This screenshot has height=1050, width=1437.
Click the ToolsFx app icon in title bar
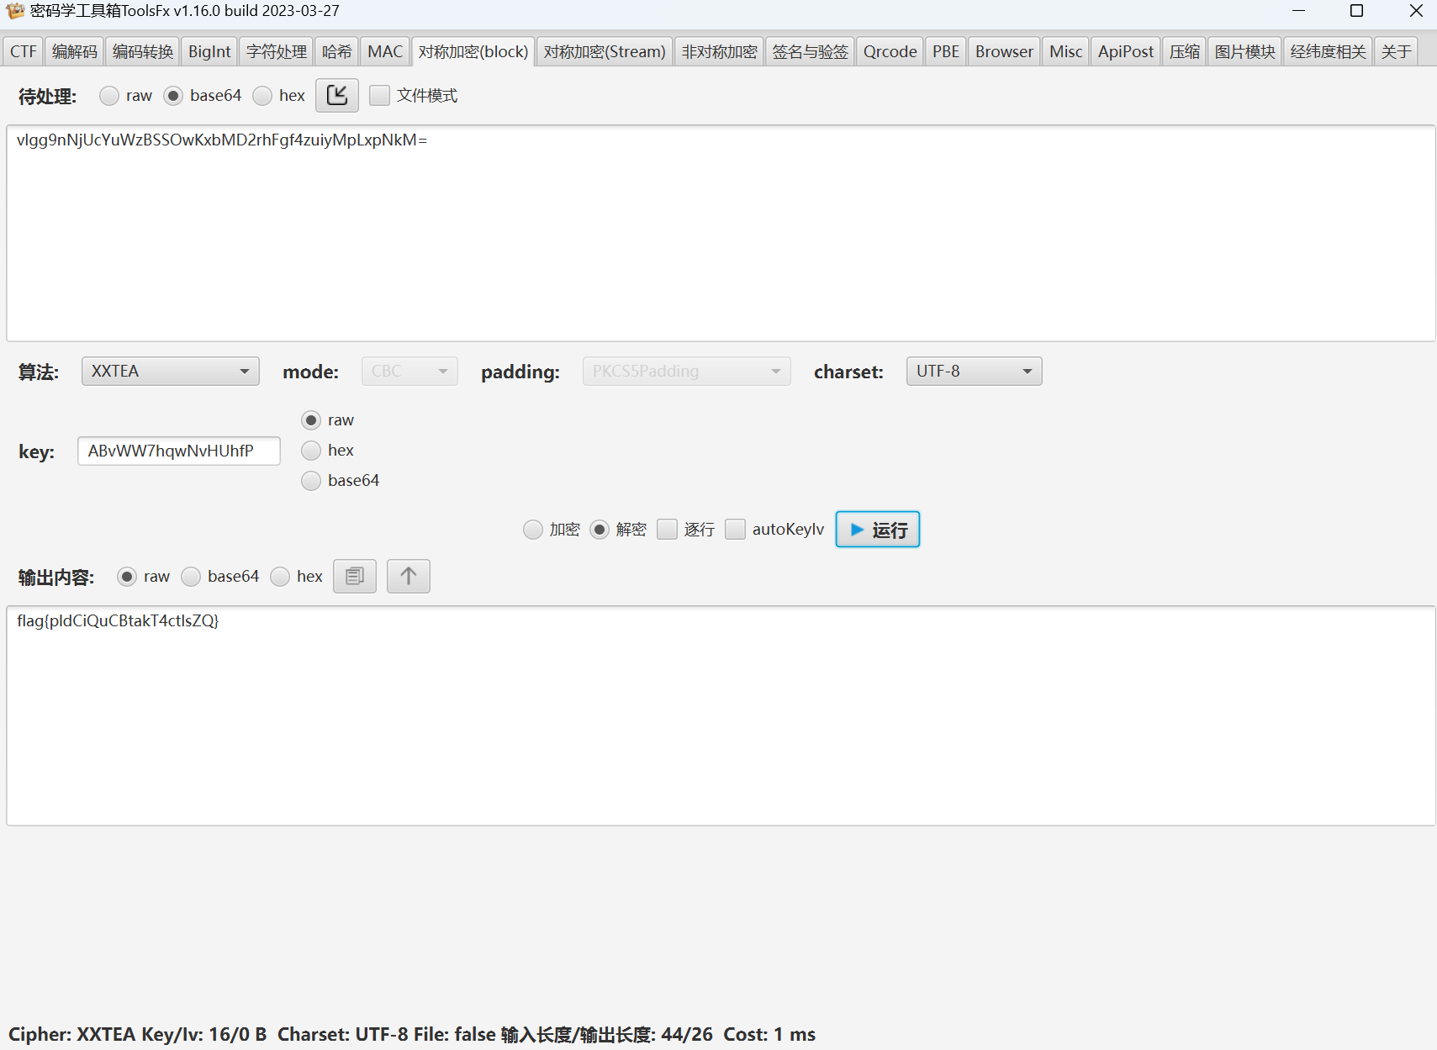coord(14,11)
